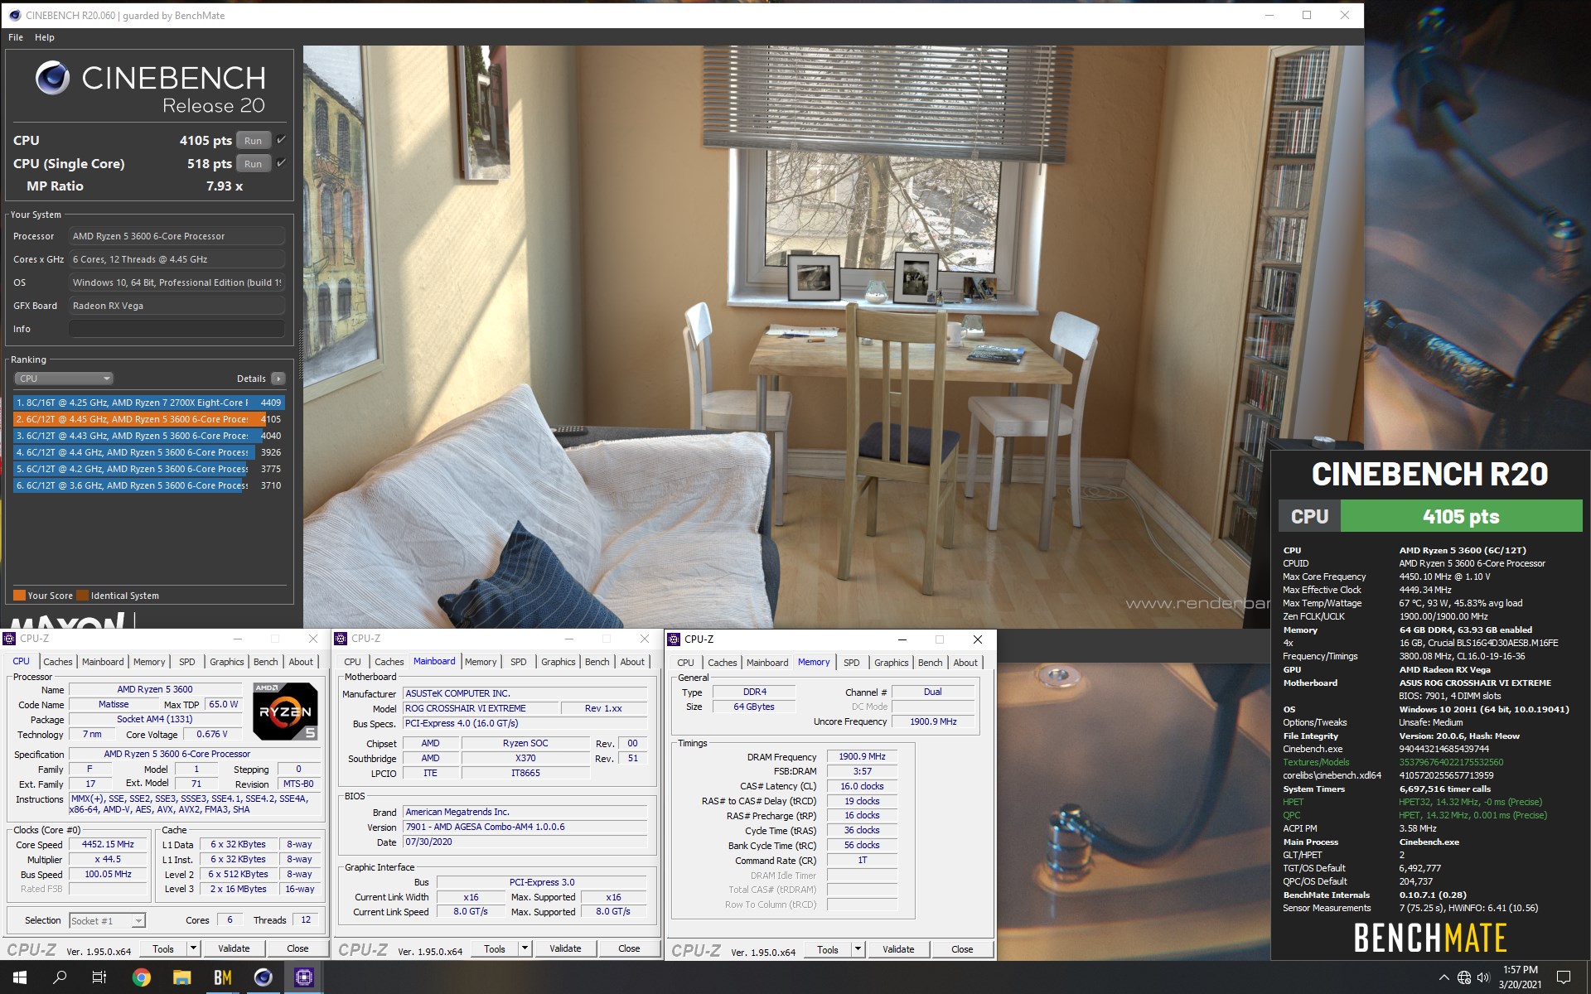Image resolution: width=1591 pixels, height=994 pixels.
Task: Switch to Cinebench in the taskbar
Action: tap(263, 977)
